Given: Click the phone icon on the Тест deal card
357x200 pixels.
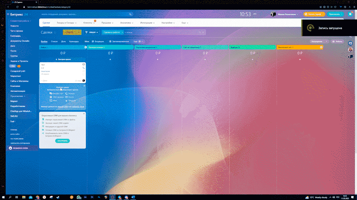Looking at the screenshot, I should click(x=84, y=68).
